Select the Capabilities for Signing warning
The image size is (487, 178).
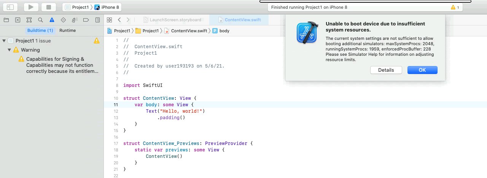(58, 65)
